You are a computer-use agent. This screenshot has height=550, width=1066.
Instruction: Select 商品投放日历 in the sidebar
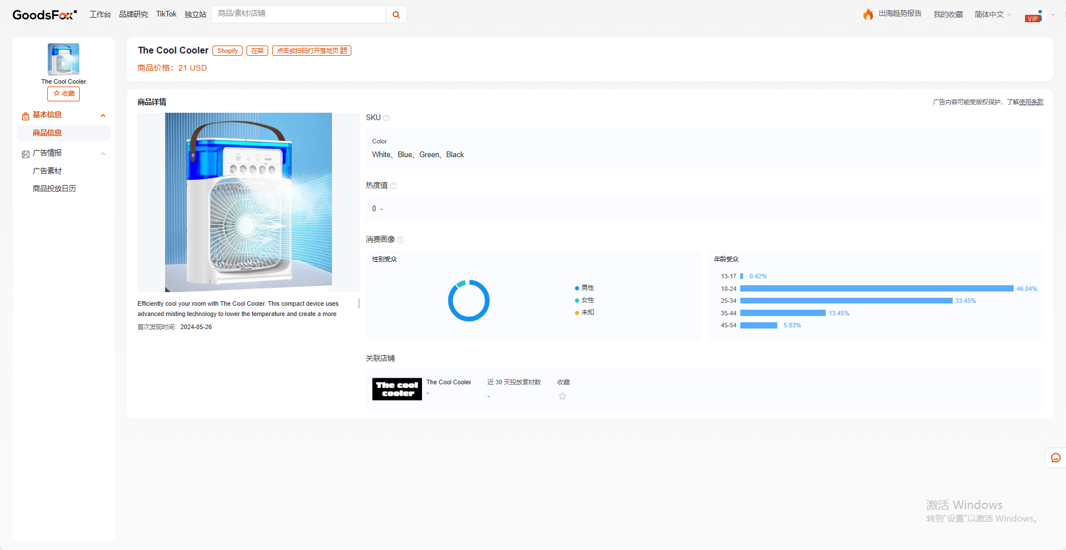click(x=54, y=189)
